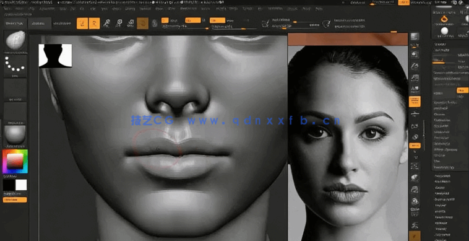Click the second right-shelf icon below BPR
The image size is (469, 241).
(415, 54)
